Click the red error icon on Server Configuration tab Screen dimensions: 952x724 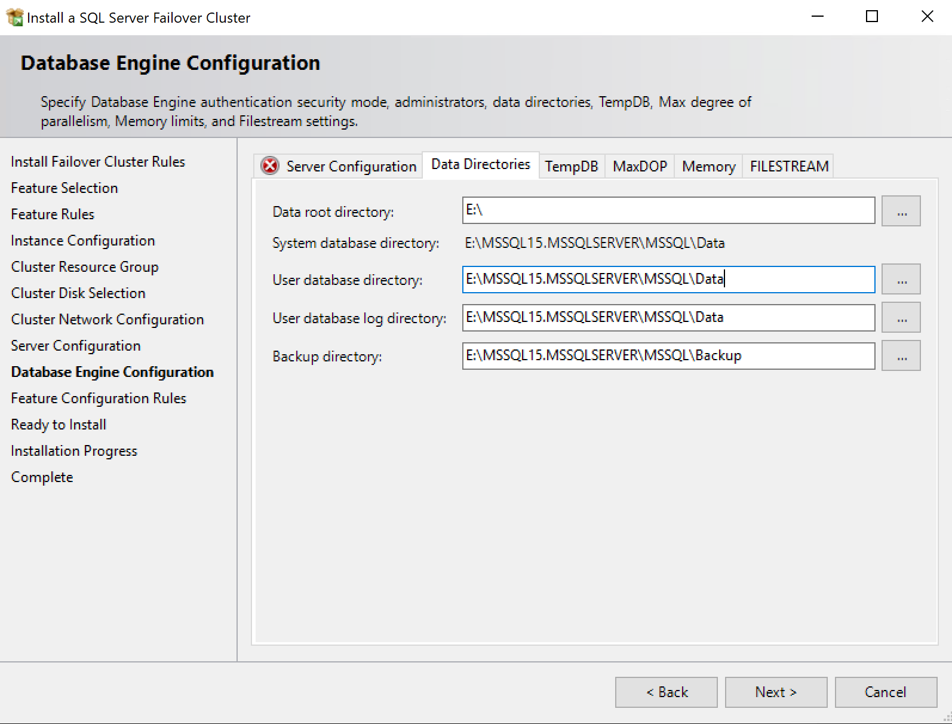click(270, 165)
